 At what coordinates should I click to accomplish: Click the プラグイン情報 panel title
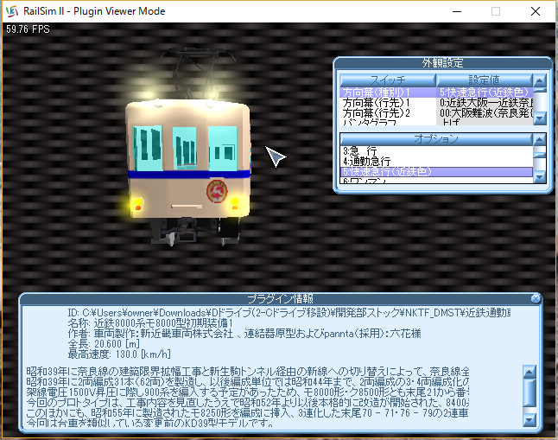280,298
